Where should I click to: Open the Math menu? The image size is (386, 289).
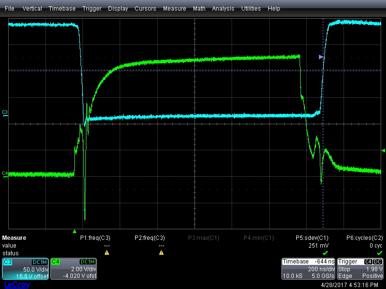tap(199, 9)
